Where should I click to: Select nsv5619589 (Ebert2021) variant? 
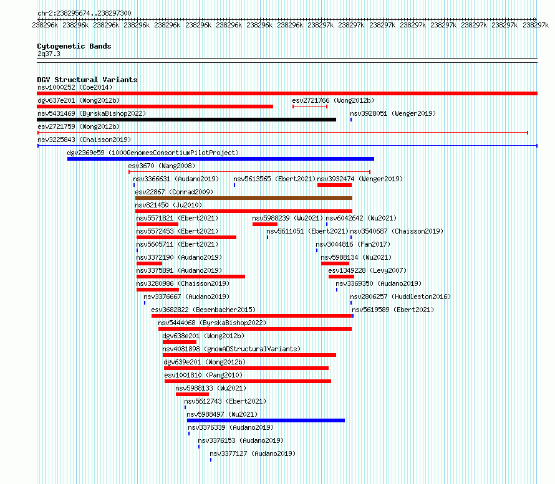pos(393,310)
